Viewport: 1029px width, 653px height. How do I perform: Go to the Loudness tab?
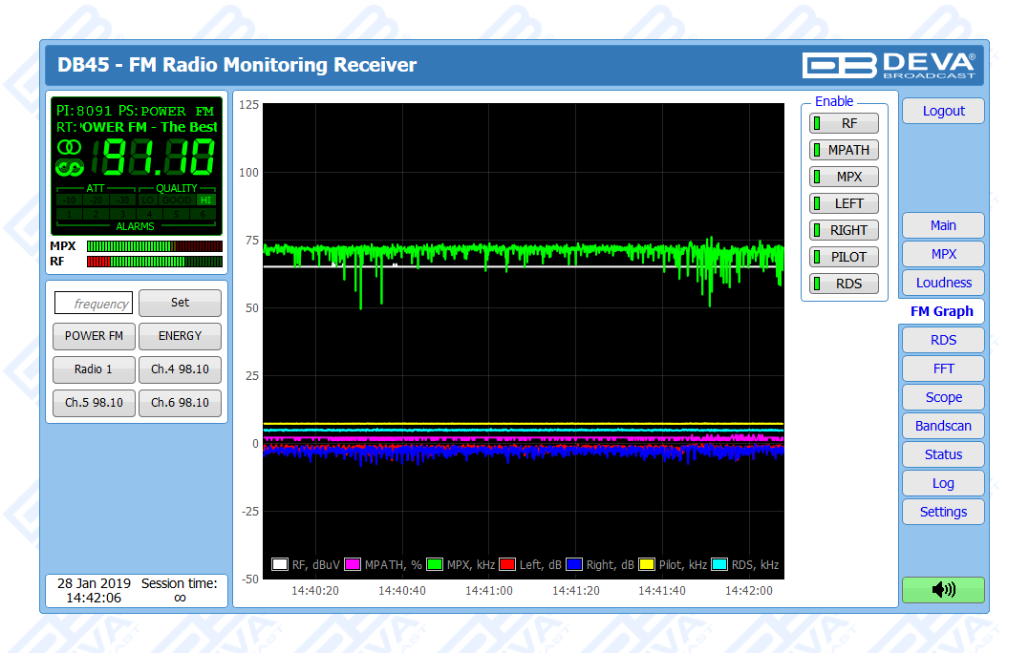(942, 283)
